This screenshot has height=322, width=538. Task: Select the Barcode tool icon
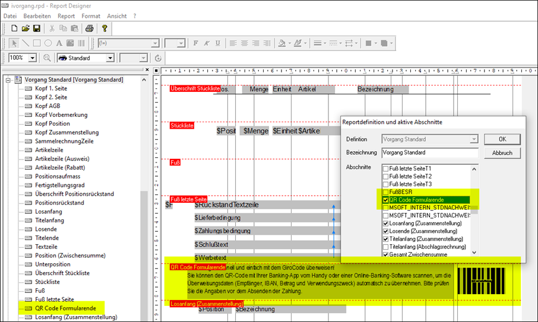point(82,43)
